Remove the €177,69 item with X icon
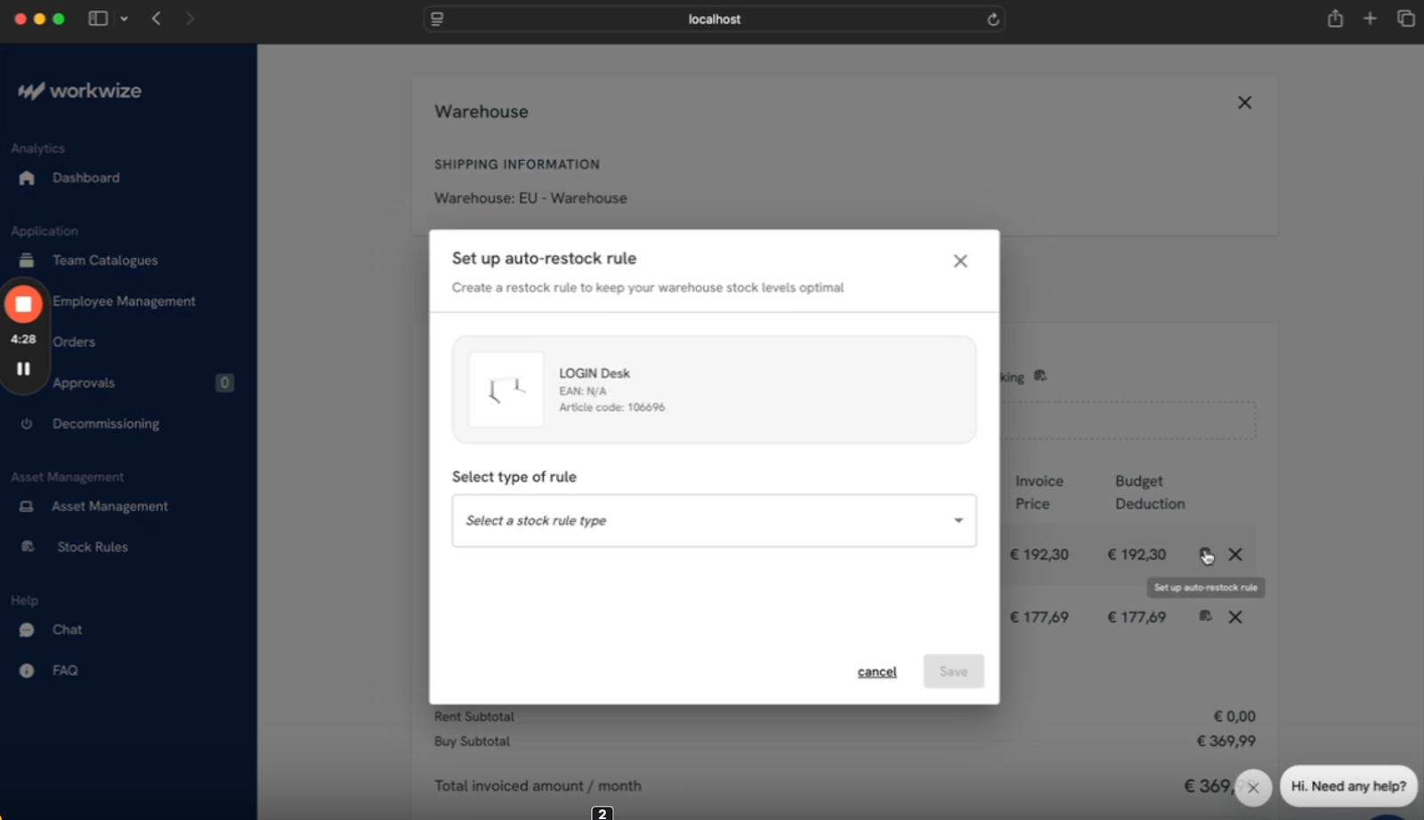This screenshot has height=820, width=1424. [1235, 617]
